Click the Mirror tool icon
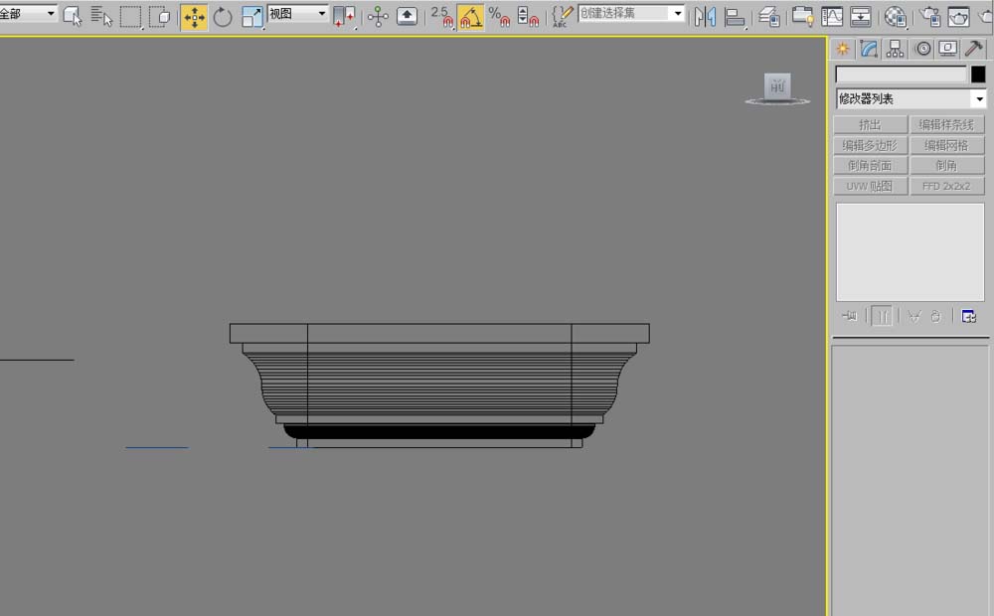Screen dimensions: 994x616 coord(705,17)
